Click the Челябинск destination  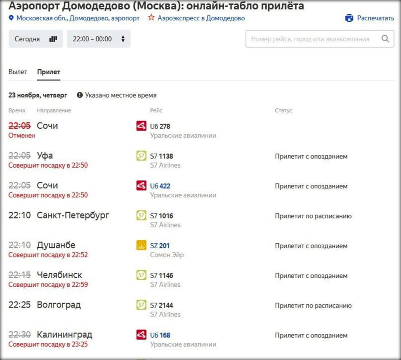(x=60, y=275)
